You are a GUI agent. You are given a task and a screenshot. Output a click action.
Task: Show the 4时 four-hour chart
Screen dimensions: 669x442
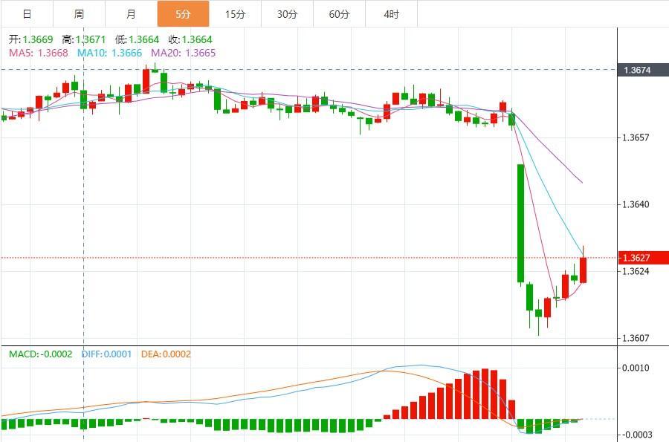click(x=391, y=14)
